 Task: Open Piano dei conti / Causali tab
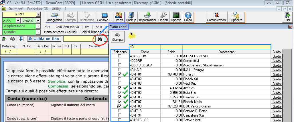click(x=60, y=32)
